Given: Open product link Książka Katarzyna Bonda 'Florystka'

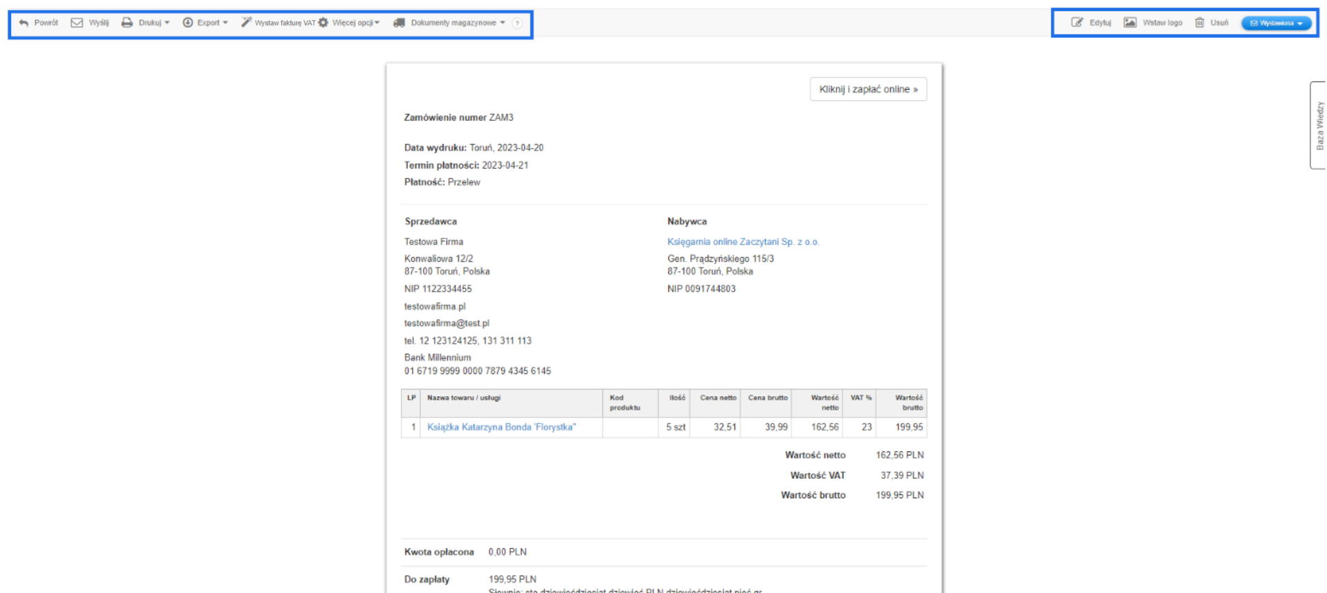Looking at the screenshot, I should pos(502,427).
